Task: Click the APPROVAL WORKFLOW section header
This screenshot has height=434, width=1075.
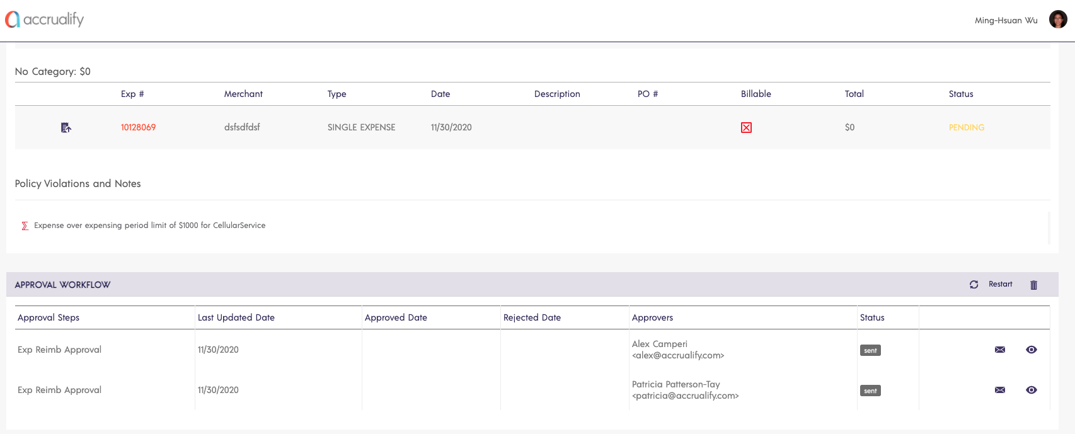Action: pyautogui.click(x=62, y=285)
